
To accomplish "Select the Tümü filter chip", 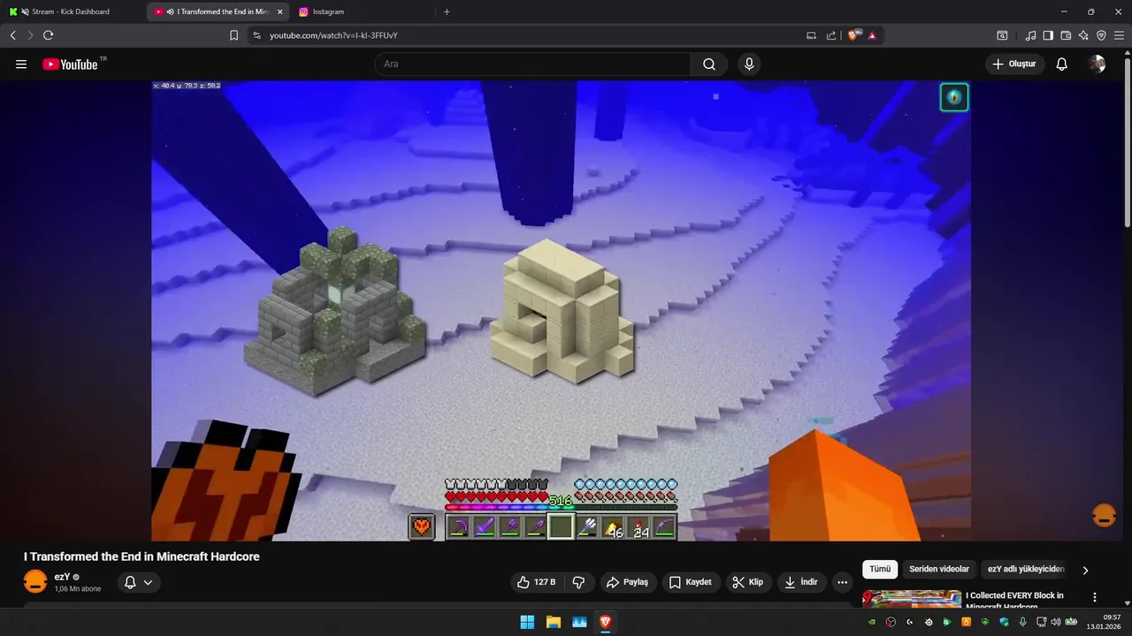I will click(x=880, y=570).
